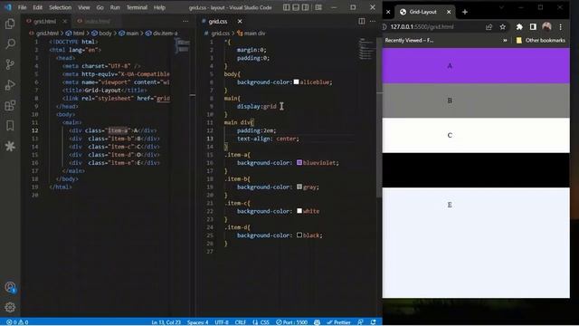This screenshot has width=579, height=326.
Task: Toggle Chrome side panel icon
Action: pyautogui.click(x=533, y=26)
